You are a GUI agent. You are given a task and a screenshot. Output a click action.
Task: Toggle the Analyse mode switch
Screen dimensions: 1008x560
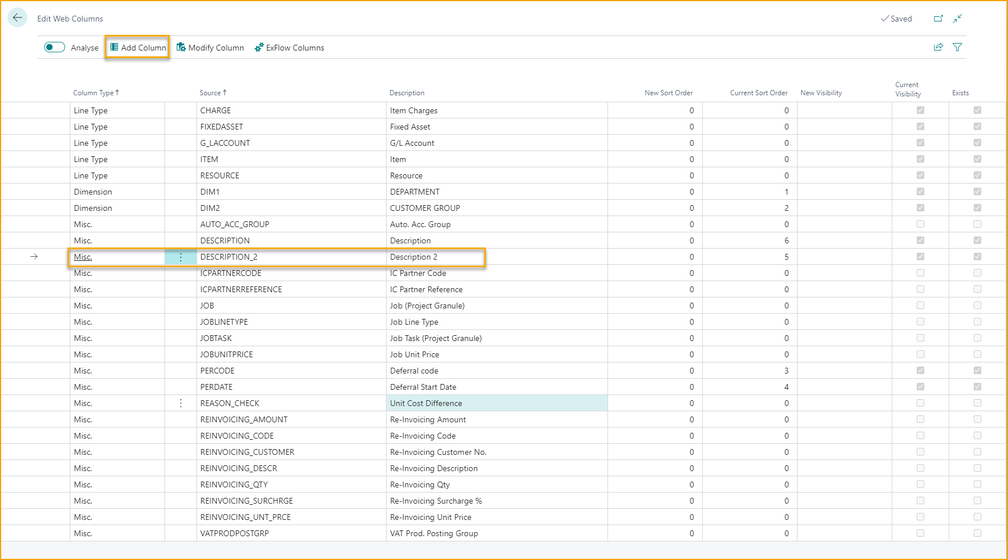(x=55, y=48)
